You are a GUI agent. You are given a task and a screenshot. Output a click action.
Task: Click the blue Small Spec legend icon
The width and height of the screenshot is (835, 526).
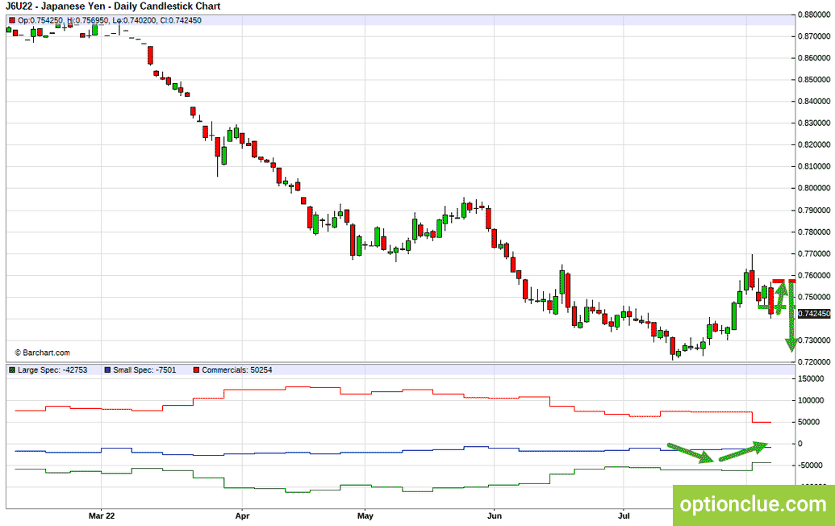click(107, 370)
